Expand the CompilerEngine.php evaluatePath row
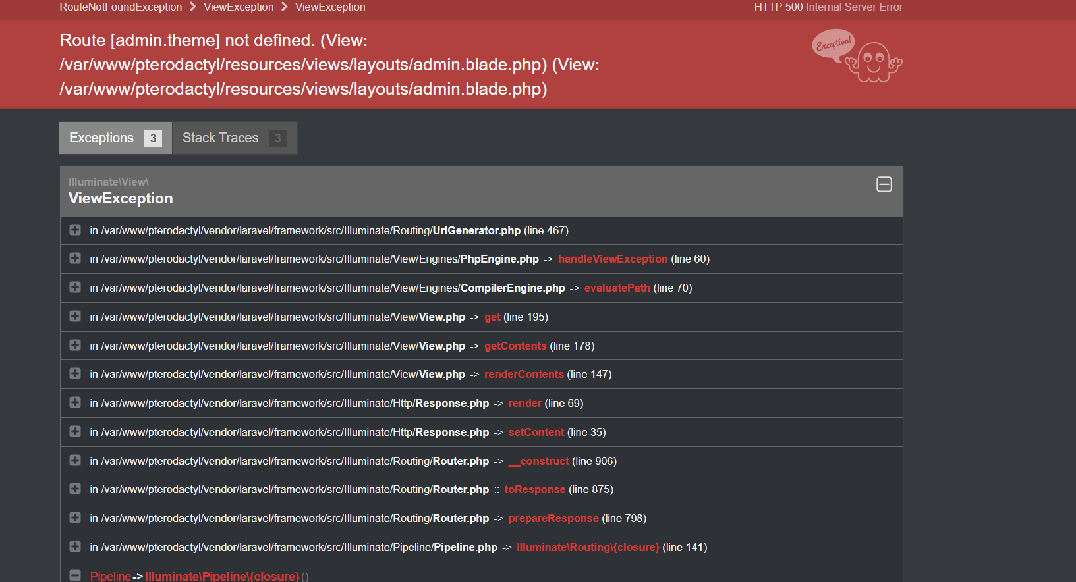1076x582 pixels. click(x=75, y=287)
